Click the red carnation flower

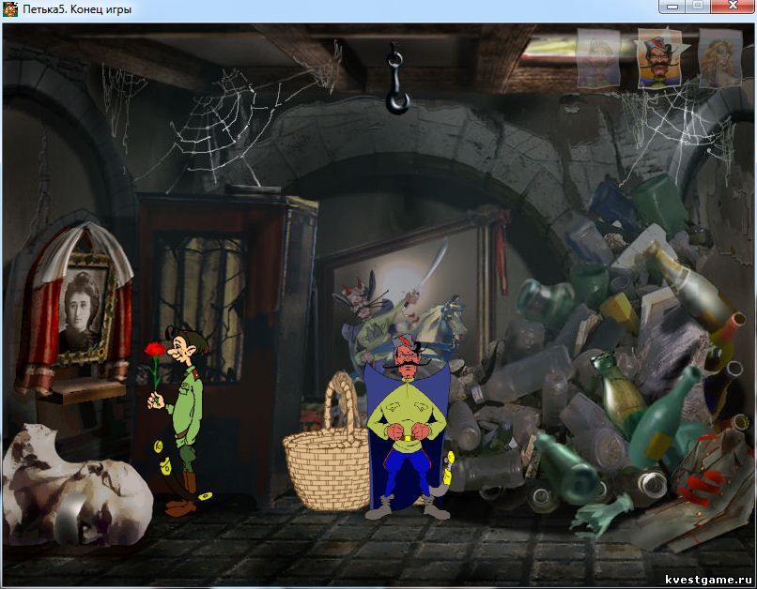(154, 350)
